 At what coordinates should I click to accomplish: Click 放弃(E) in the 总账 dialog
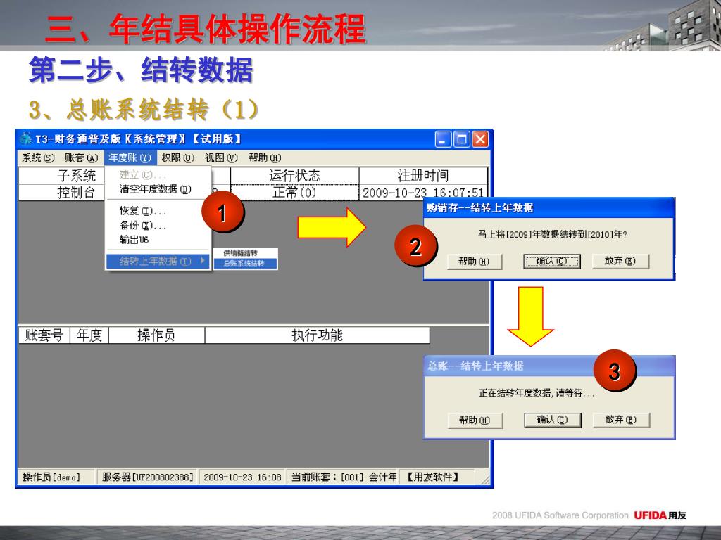(x=621, y=420)
